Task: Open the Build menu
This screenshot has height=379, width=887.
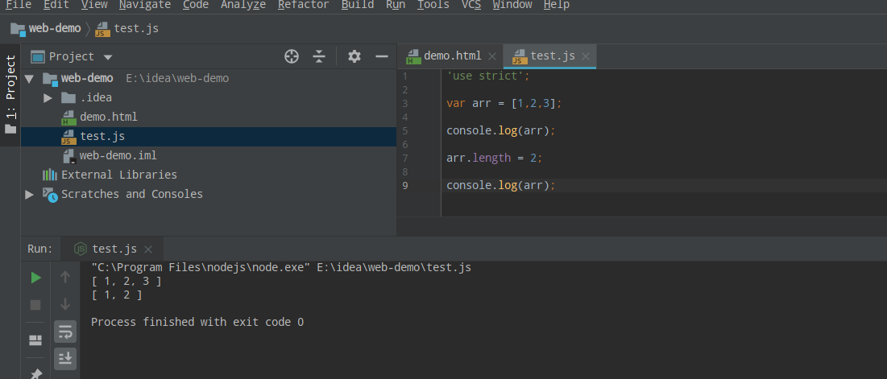Action: pos(358,5)
